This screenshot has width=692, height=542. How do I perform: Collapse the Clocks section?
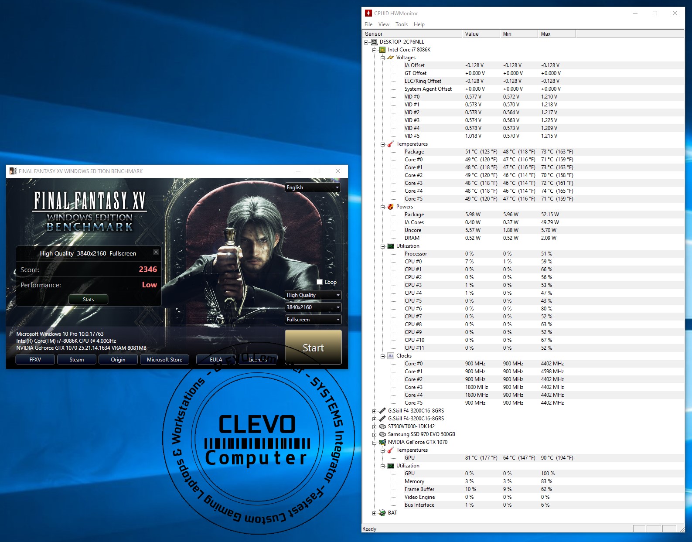click(382, 356)
